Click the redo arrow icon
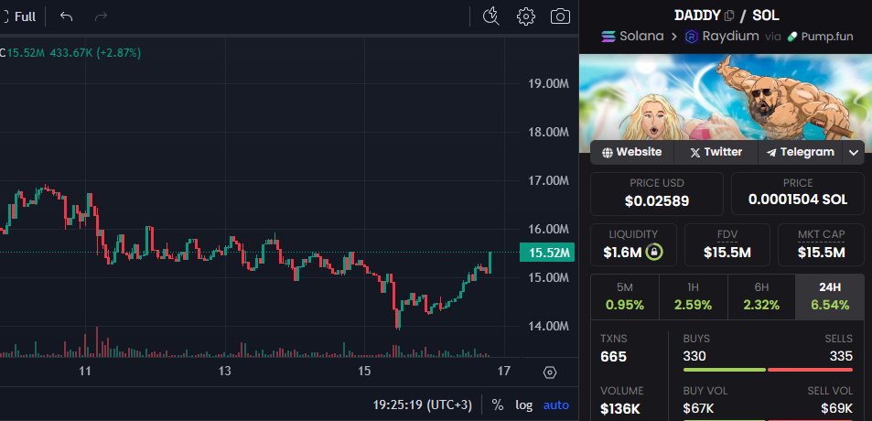Image resolution: width=872 pixels, height=421 pixels. pyautogui.click(x=101, y=16)
